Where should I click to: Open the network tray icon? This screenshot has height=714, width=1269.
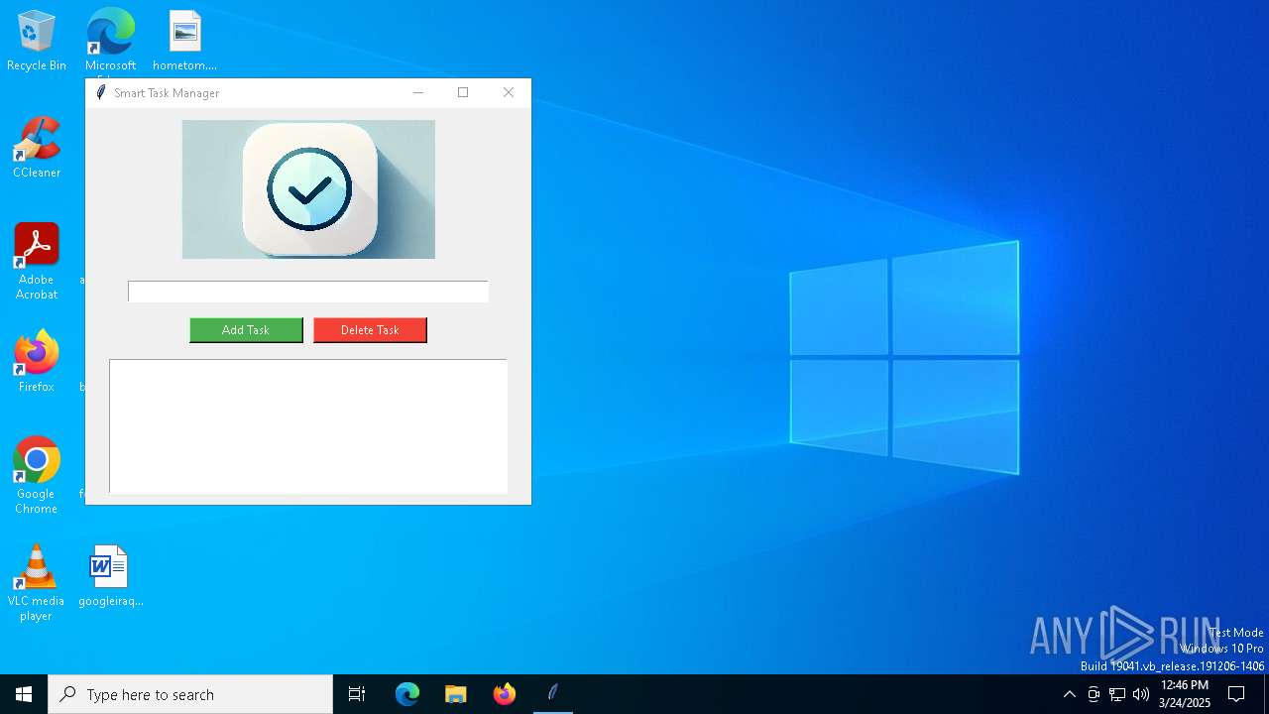coord(1117,694)
